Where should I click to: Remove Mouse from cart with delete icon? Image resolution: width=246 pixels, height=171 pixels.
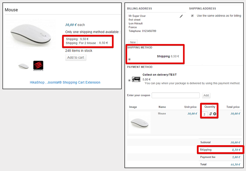click(x=215, y=114)
